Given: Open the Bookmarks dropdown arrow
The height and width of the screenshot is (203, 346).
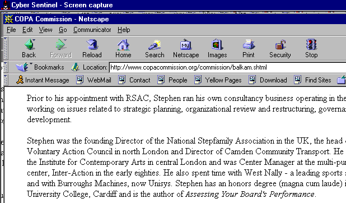Looking at the screenshot, I should tap(31, 64).
